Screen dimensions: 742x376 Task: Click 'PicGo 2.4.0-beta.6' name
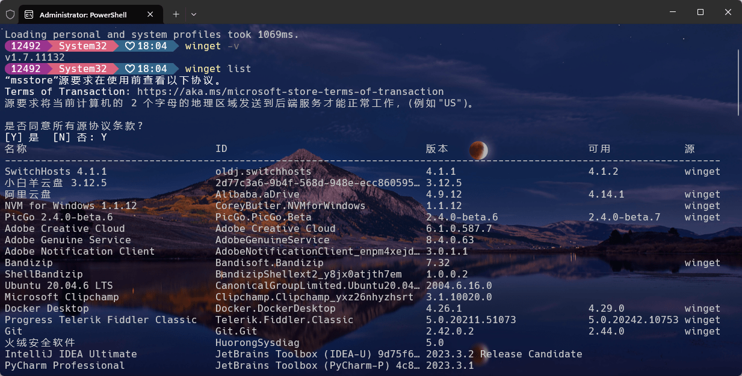pyautogui.click(x=59, y=217)
